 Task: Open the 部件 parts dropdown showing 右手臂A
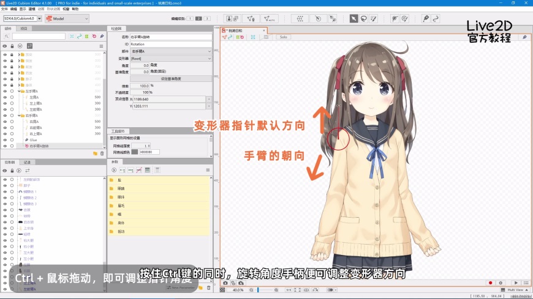171,51
